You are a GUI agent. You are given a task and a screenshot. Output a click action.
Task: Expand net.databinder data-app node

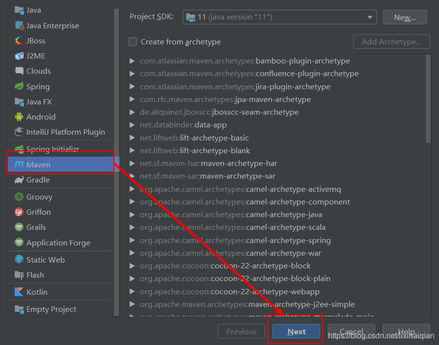[132, 125]
